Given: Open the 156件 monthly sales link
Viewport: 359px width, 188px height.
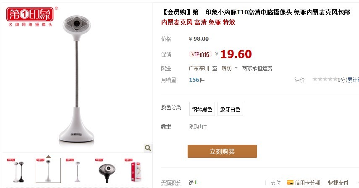Looking at the screenshot, I should pos(197,80).
